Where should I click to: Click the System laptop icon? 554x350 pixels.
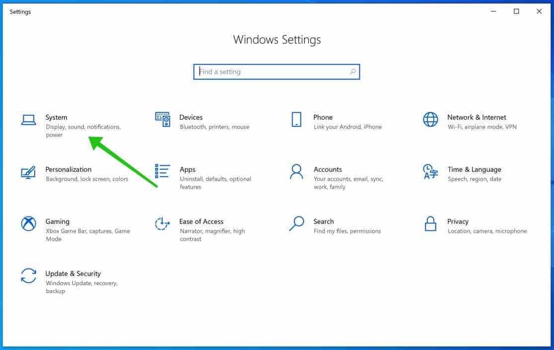(x=28, y=120)
